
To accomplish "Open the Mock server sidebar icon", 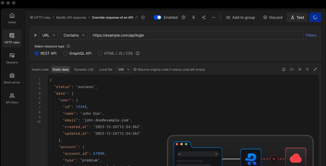I will tap(12, 78).
